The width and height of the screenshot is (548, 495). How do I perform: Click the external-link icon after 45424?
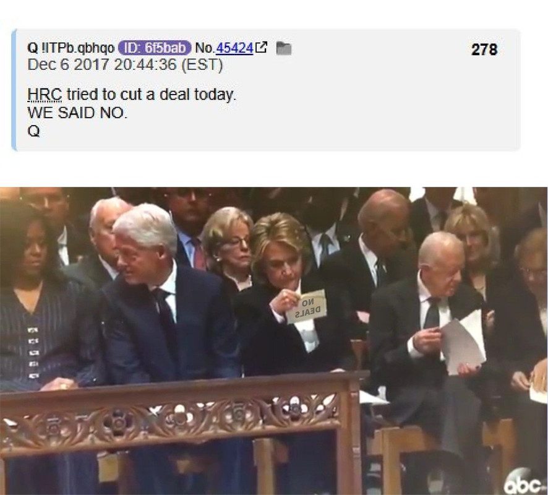pos(262,48)
